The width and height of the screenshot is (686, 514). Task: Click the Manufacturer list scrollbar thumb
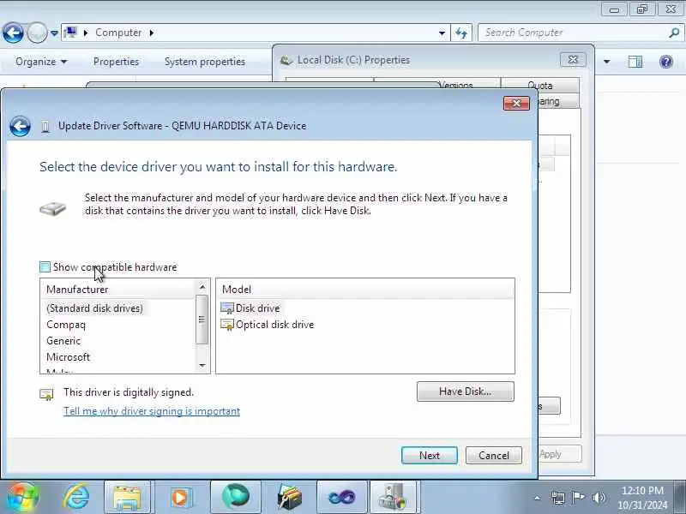click(202, 320)
